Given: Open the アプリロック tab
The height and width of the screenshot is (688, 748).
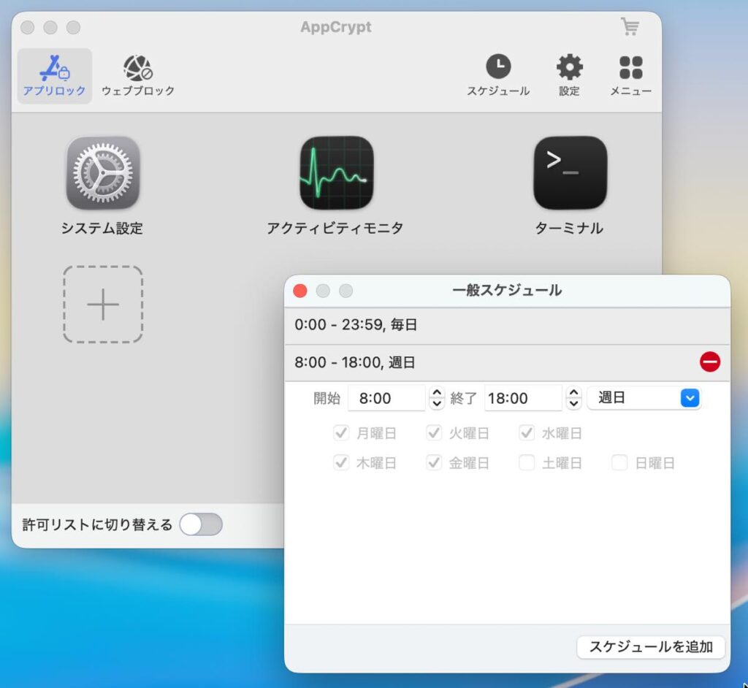Looking at the screenshot, I should tap(54, 76).
